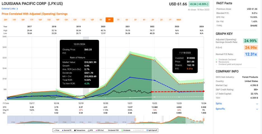Toggle Dividend yield and payout key
The height and width of the screenshot is (134, 262).
tap(229, 64)
